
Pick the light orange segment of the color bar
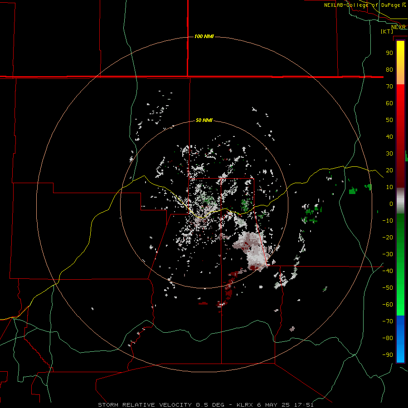[400, 75]
